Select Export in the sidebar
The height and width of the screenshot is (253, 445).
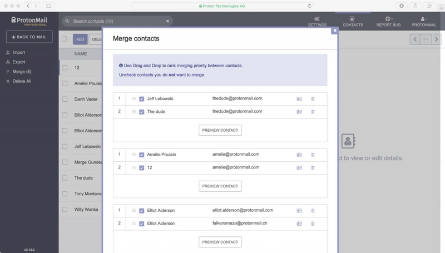coord(16,62)
